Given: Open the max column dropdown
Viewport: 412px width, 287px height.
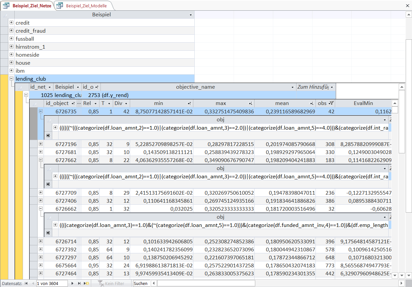Looking at the screenshot, I should 251,103.
